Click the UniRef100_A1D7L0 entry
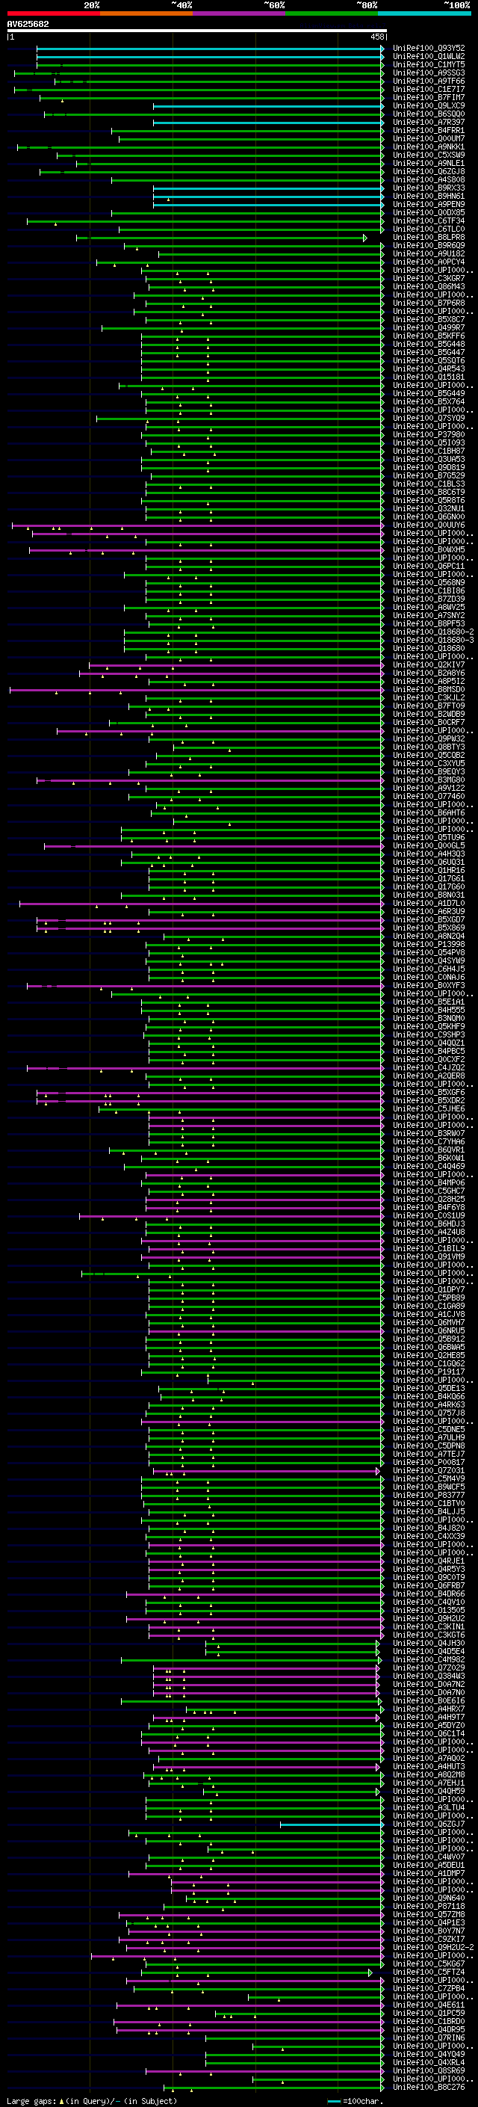Image resolution: width=478 pixels, height=2107 pixels. tap(429, 904)
